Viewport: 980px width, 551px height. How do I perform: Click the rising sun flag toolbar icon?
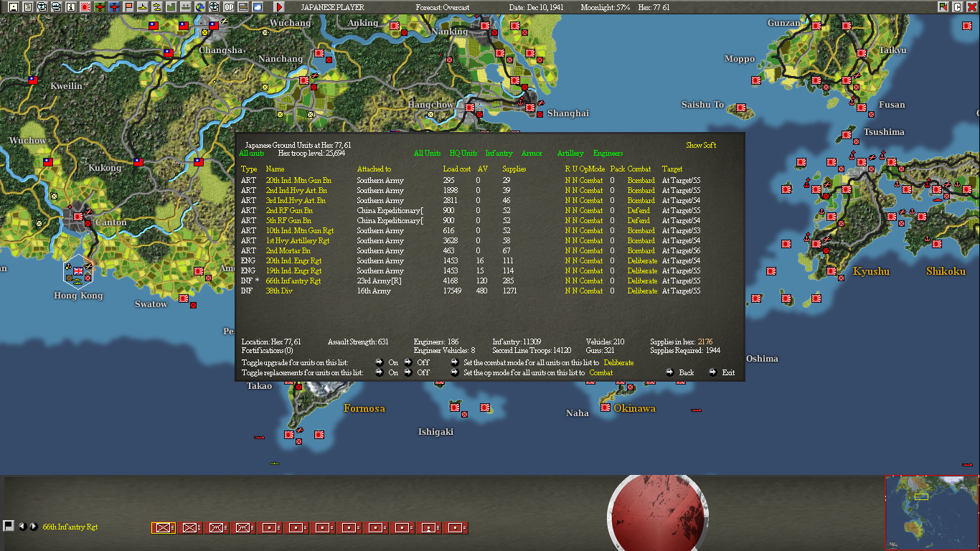click(85, 7)
